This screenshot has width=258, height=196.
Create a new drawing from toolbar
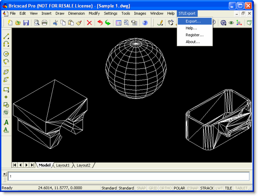coord(10,23)
